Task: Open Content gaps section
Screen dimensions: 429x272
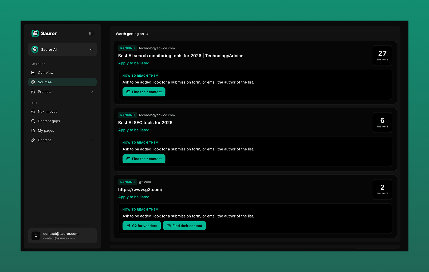Action: click(x=62, y=121)
